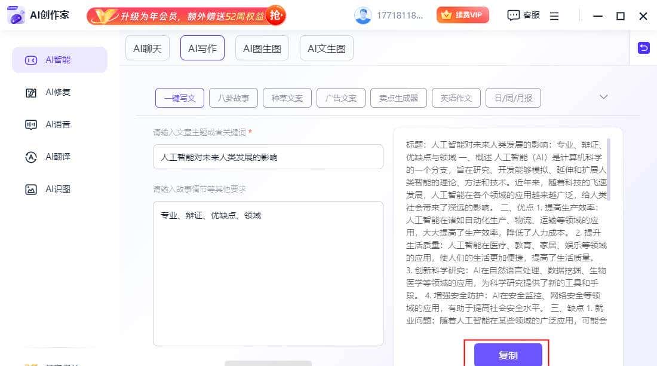The height and width of the screenshot is (366, 657).
Task: Click the blue return icon on the right edge
Action: (643, 47)
